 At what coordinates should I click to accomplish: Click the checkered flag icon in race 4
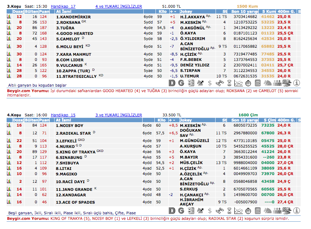coord(287,211)
